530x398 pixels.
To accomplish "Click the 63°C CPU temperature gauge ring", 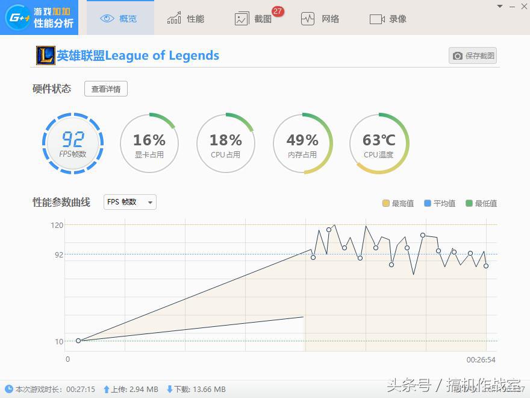I will [379, 144].
